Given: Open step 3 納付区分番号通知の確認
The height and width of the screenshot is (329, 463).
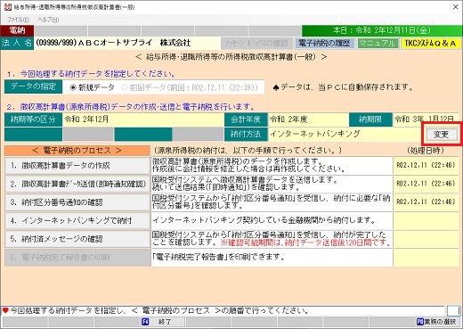Looking at the screenshot, I should 77,202.
